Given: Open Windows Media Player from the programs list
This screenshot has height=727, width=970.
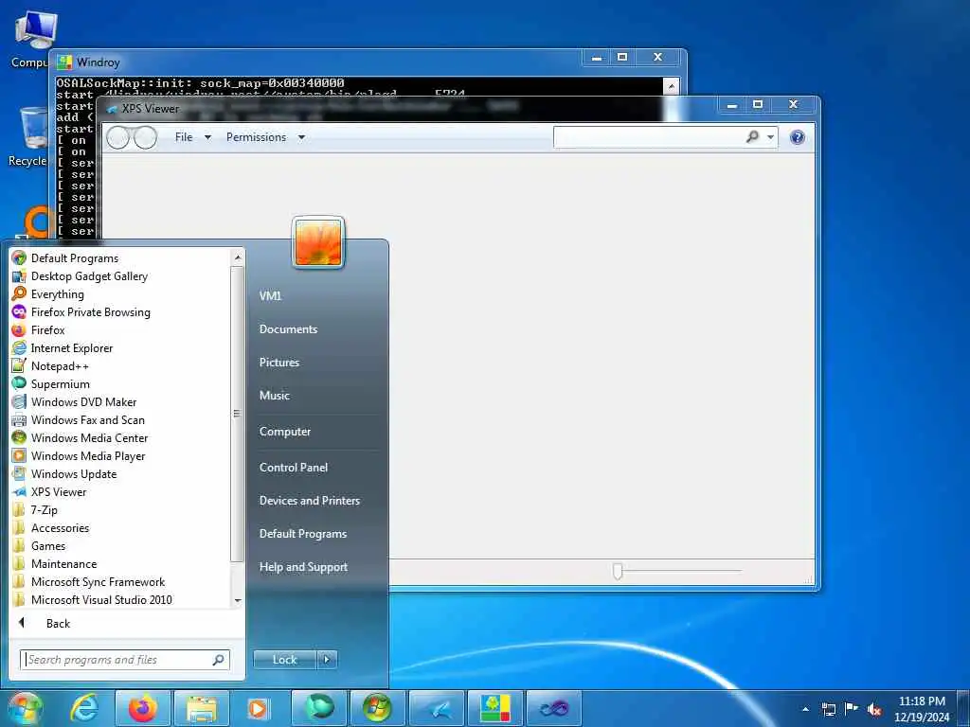Looking at the screenshot, I should [79, 455].
